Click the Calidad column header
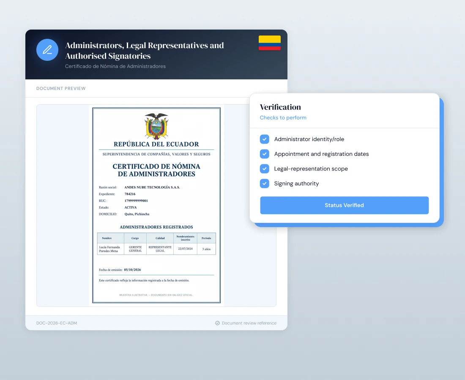 click(x=160, y=238)
